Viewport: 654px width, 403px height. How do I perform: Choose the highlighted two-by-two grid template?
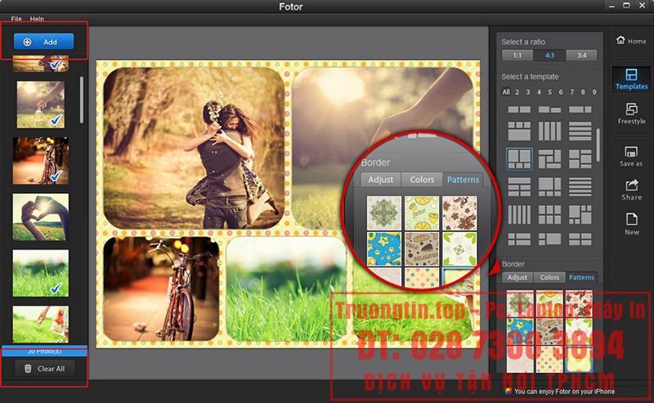[x=519, y=158]
